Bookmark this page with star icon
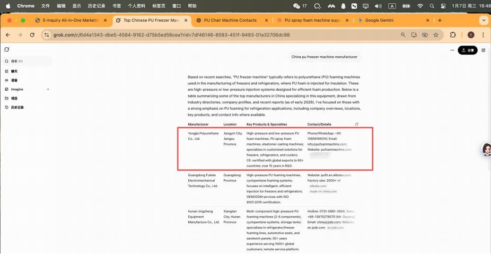The image size is (491, 254). 436,35
